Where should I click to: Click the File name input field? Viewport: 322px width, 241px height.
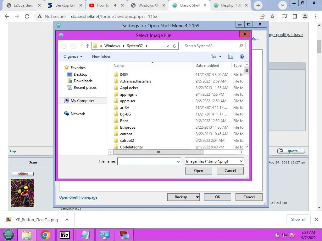tap(147, 162)
